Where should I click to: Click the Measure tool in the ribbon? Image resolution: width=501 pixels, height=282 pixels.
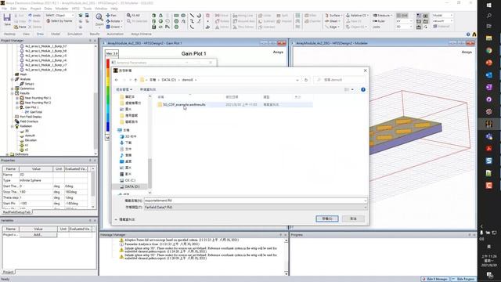point(382,16)
